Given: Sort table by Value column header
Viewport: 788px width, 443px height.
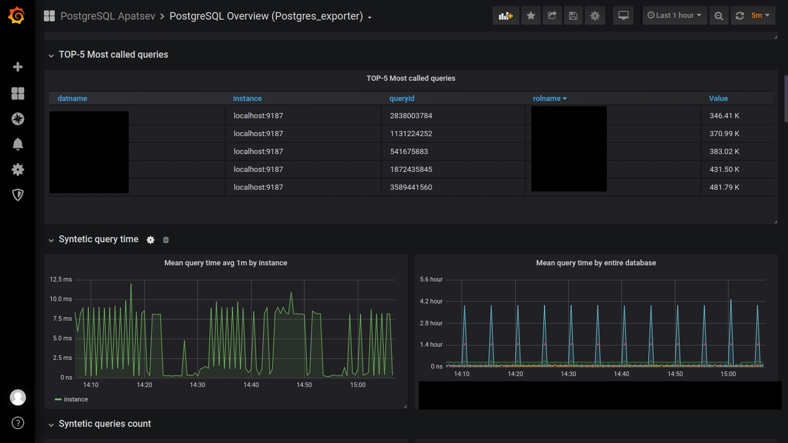Looking at the screenshot, I should click(718, 99).
